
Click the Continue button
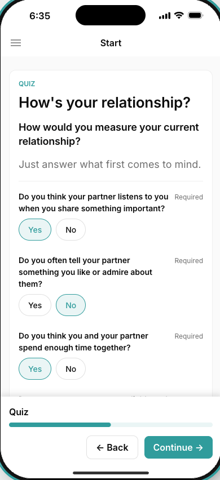(x=178, y=447)
